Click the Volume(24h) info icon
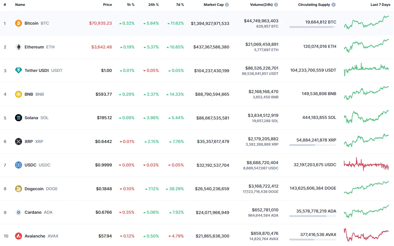 [x=276, y=5]
